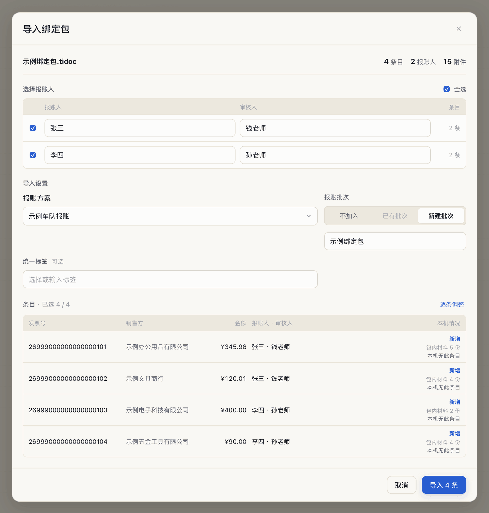This screenshot has height=513, width=489.
Task: Select invoice row 26999000000000000103
Action: pyautogui.click(x=244, y=410)
